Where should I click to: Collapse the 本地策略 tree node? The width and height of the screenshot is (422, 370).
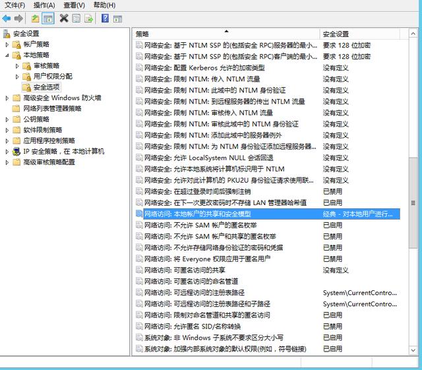(x=7, y=55)
